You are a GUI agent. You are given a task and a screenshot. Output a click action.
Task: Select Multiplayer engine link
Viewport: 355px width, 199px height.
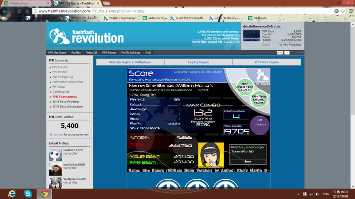pyautogui.click(x=143, y=62)
